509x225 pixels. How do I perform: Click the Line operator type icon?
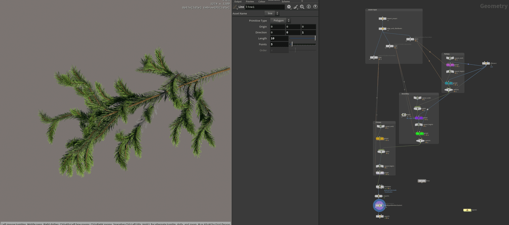click(235, 7)
